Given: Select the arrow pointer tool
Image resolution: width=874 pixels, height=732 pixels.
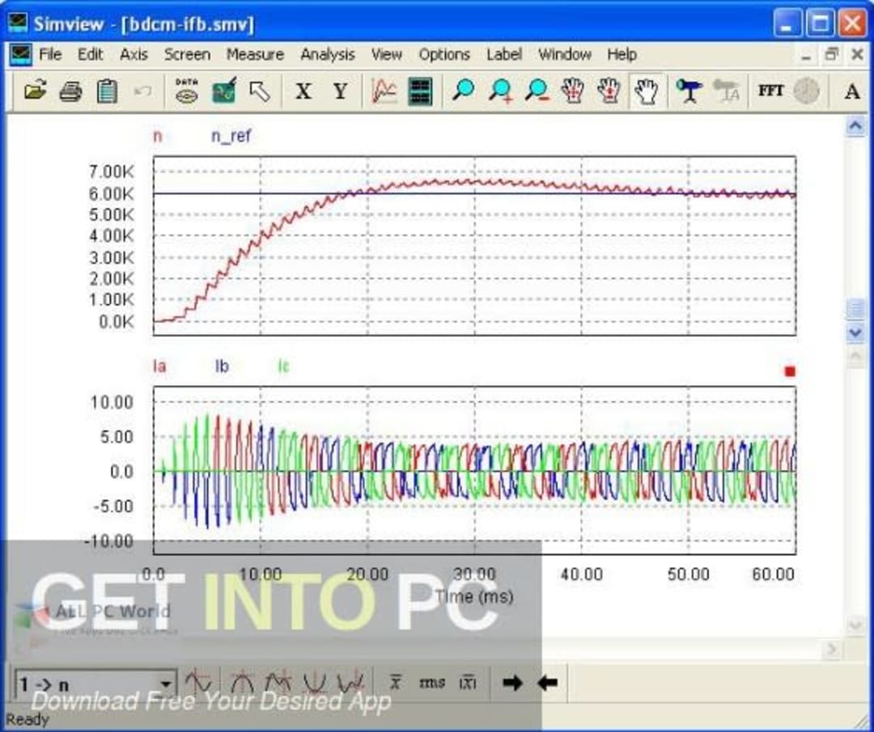Looking at the screenshot, I should pos(259,91).
